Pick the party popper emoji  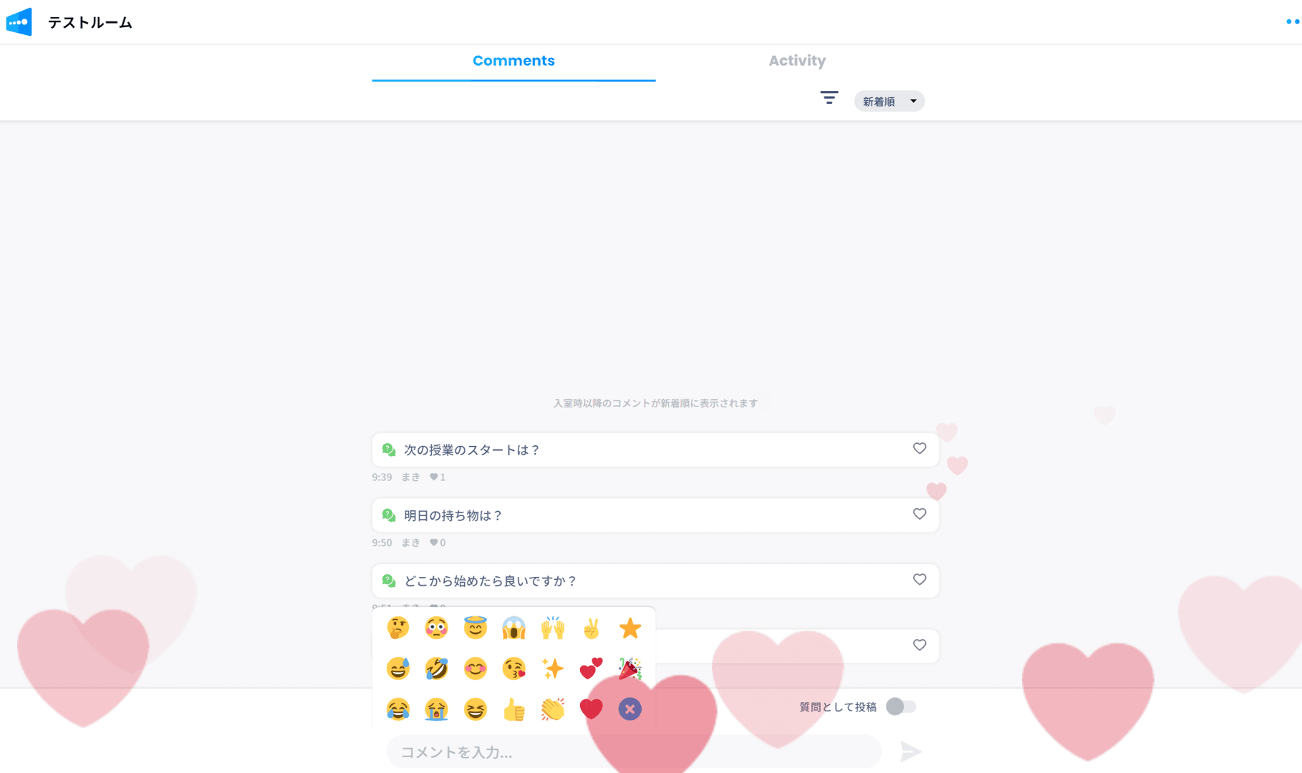point(630,669)
